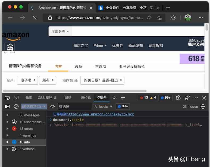Open the 新品发布 link
210x167 pixels.
pyautogui.click(x=136, y=46)
